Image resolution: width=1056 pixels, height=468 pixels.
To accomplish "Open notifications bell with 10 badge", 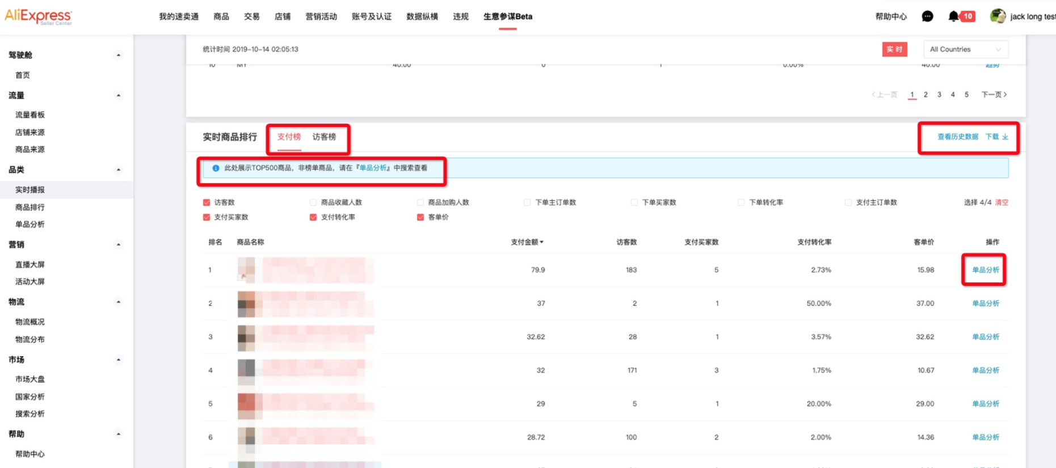I will 954,16.
